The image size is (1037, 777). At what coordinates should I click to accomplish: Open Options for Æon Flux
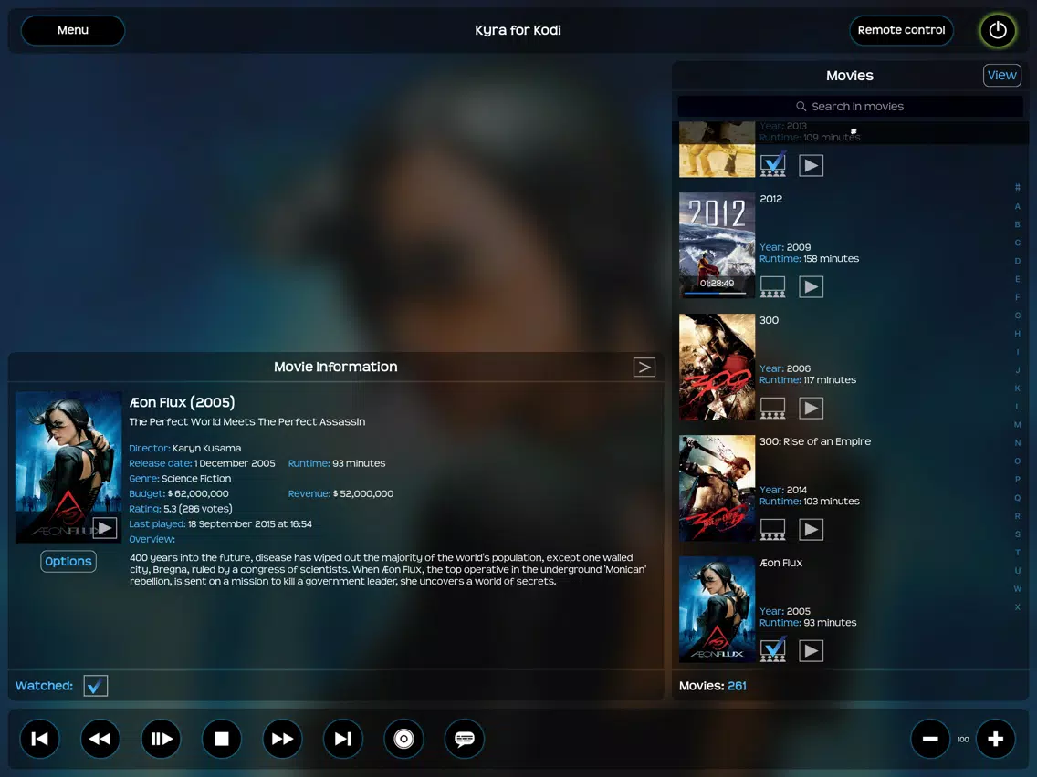coord(68,561)
